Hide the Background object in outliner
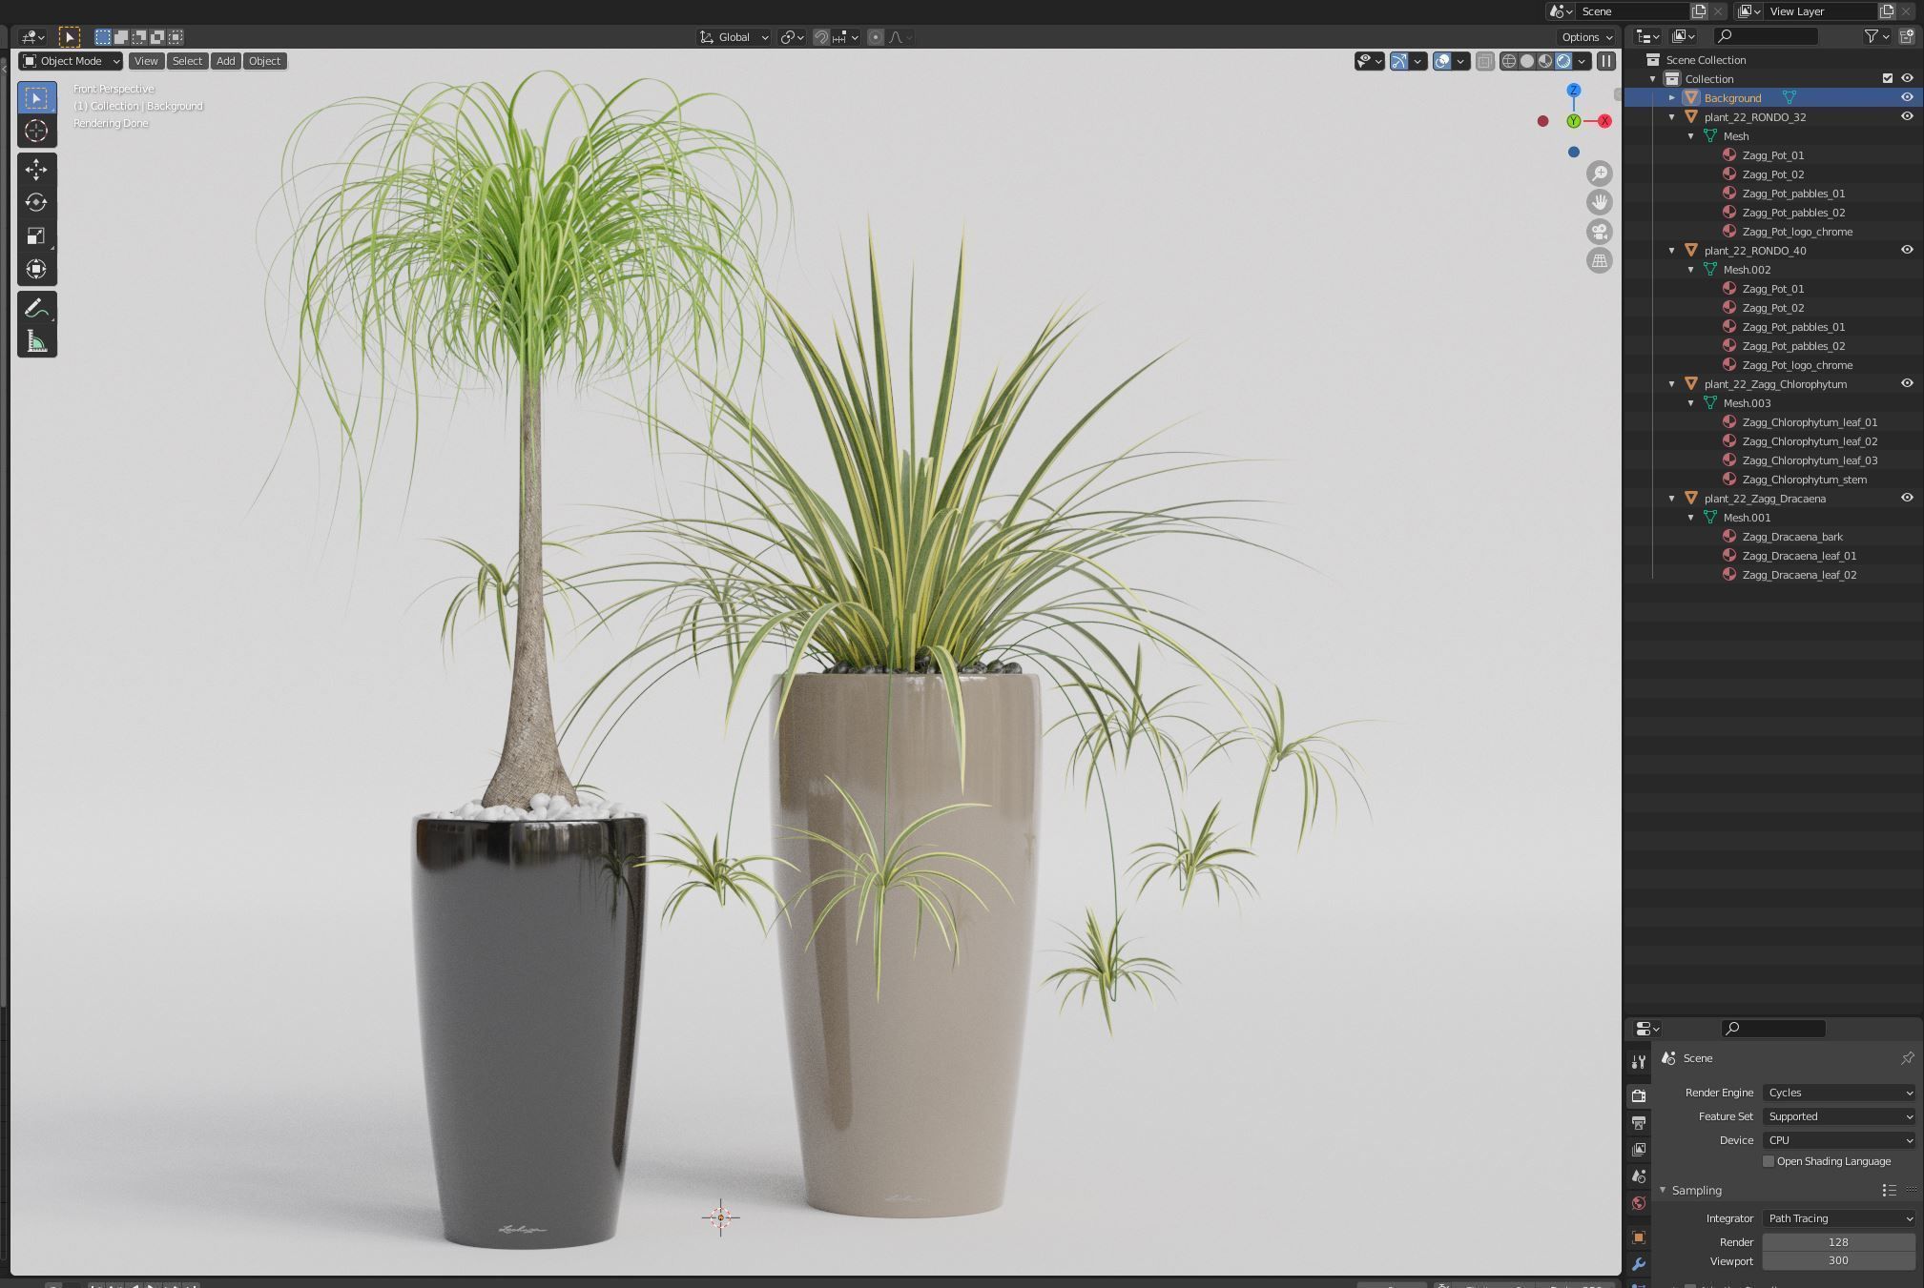1924x1288 pixels. [x=1907, y=97]
